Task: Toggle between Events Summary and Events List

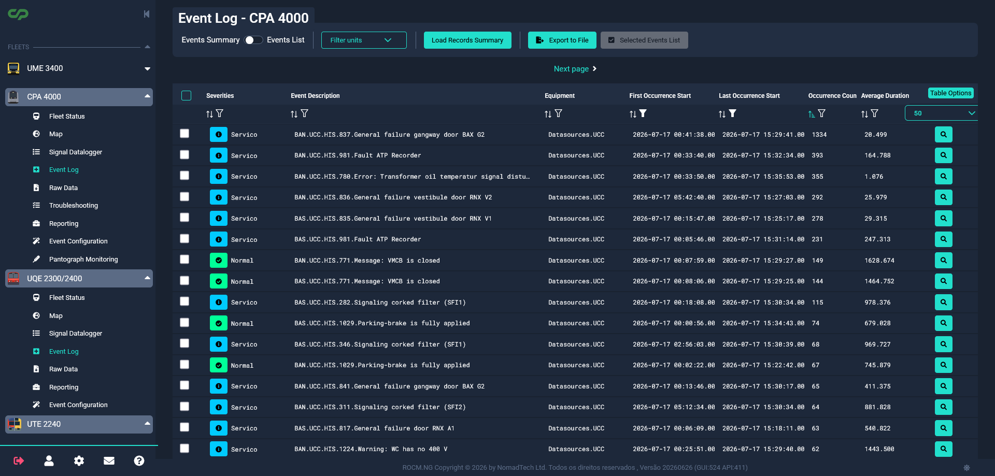Action: coord(253,40)
